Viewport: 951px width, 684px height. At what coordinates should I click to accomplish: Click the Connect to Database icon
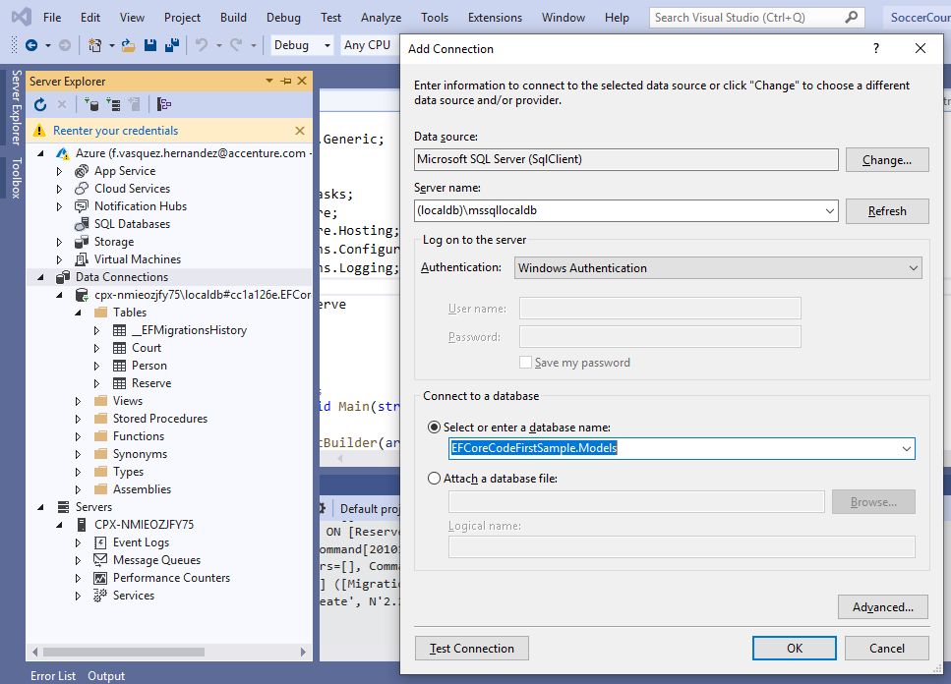(x=91, y=105)
